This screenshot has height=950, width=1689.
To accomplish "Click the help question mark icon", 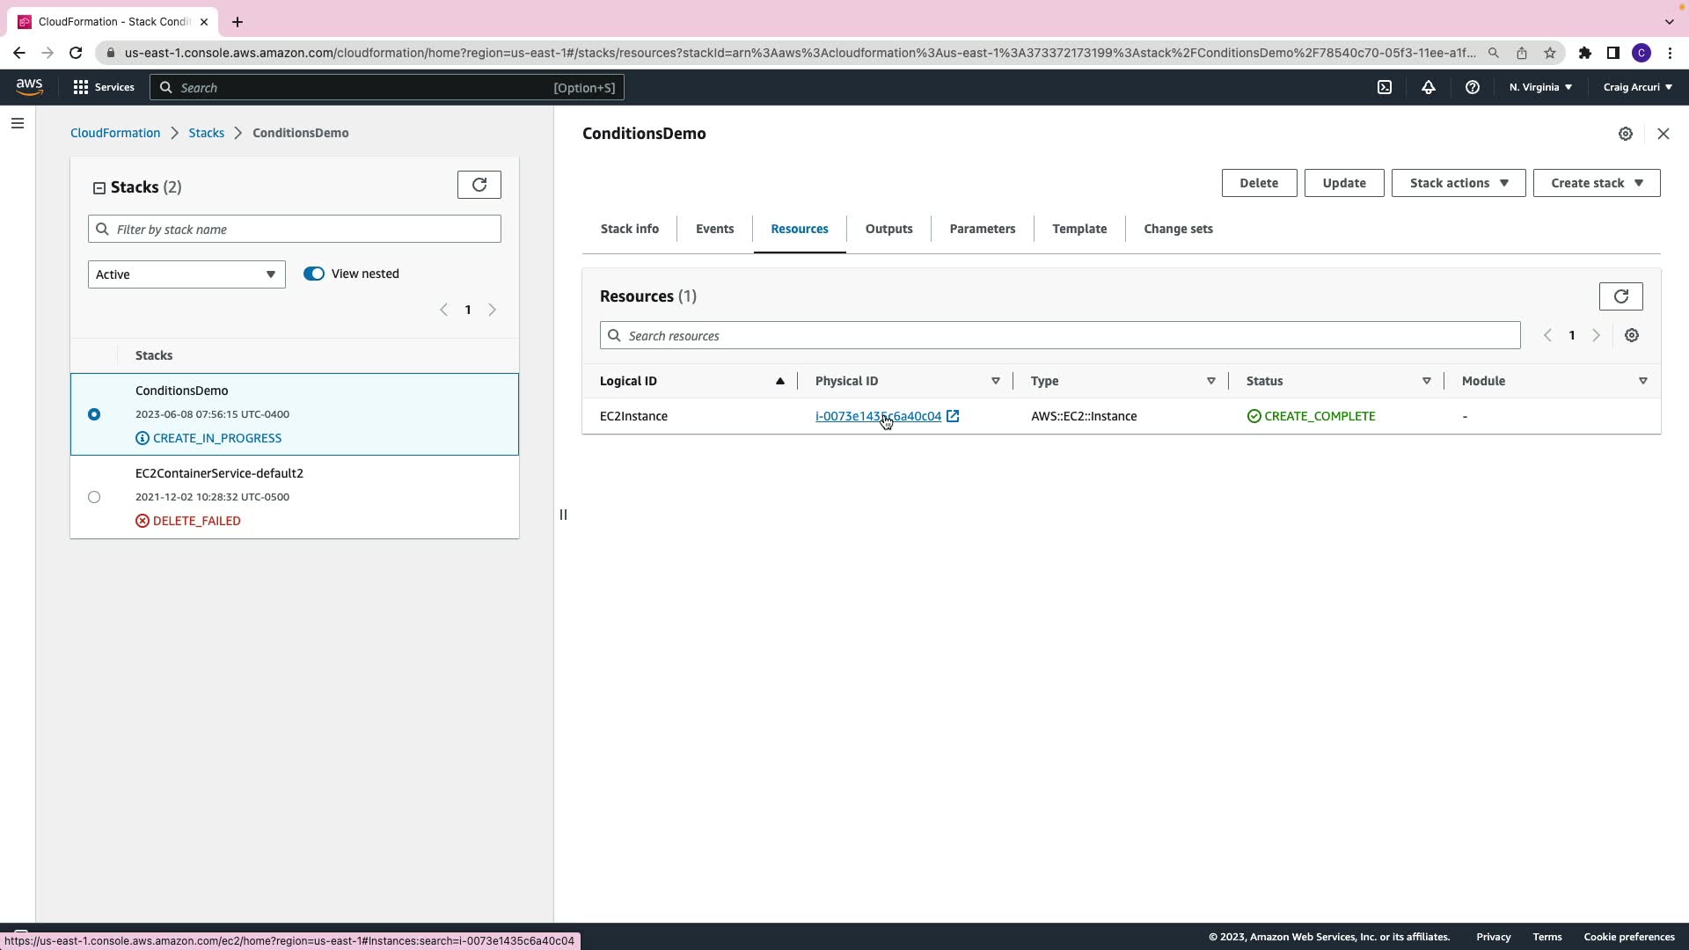I will click(x=1472, y=87).
